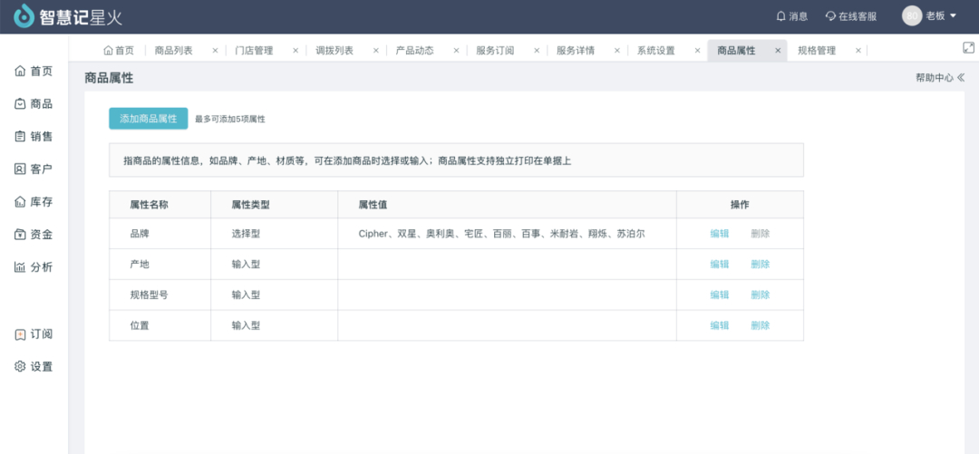Open 设置 settings gear in sidebar
The width and height of the screenshot is (979, 454).
tap(20, 367)
